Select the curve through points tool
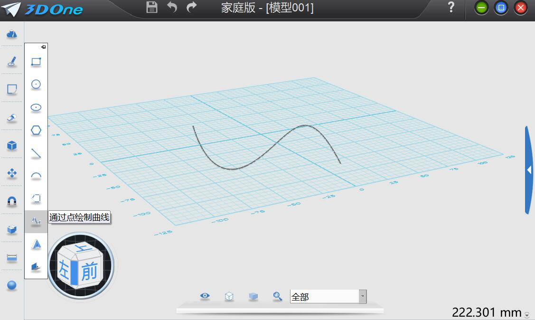This screenshot has width=535, height=320. tap(36, 221)
